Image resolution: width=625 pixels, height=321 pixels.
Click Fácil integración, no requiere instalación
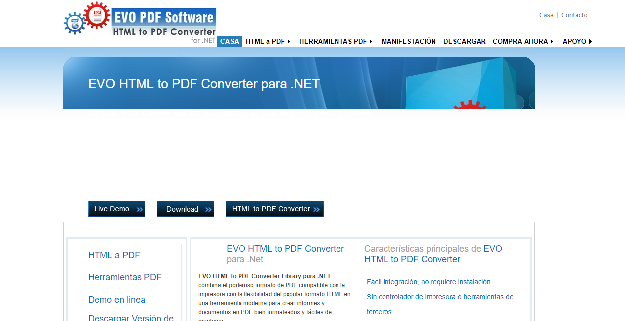point(429,282)
